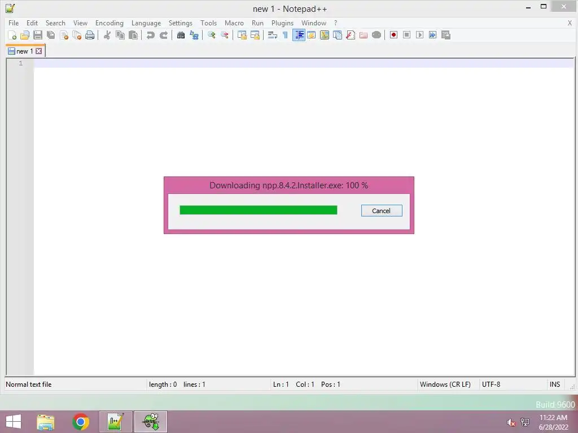Open Find with the binoculars icon
Image resolution: width=578 pixels, height=433 pixels.
pos(181,35)
